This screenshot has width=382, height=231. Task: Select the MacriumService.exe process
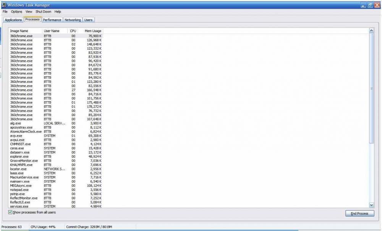(x=56, y=178)
